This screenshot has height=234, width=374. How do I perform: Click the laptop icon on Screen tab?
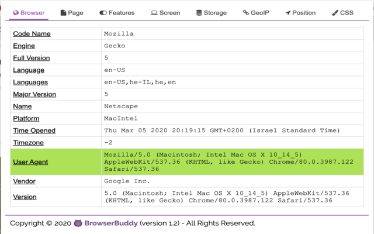coord(154,13)
